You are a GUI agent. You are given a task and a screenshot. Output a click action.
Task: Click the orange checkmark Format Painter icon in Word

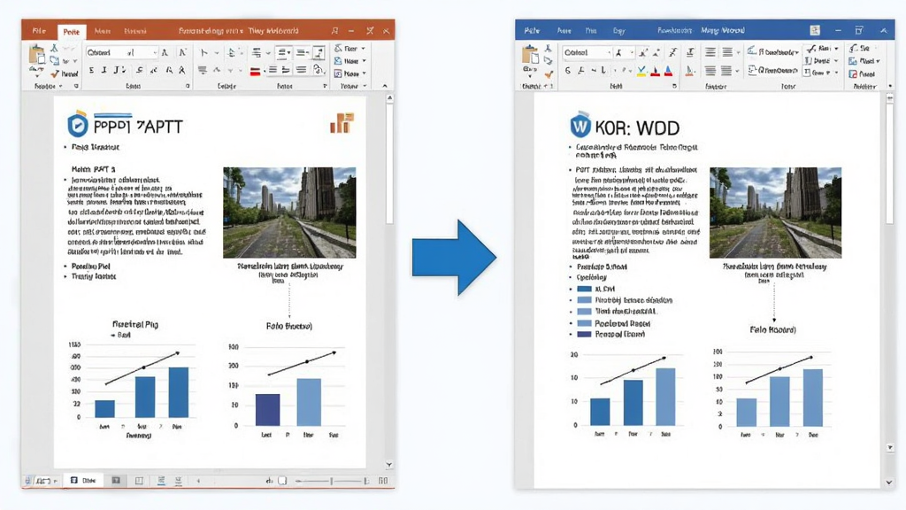pyautogui.click(x=549, y=74)
